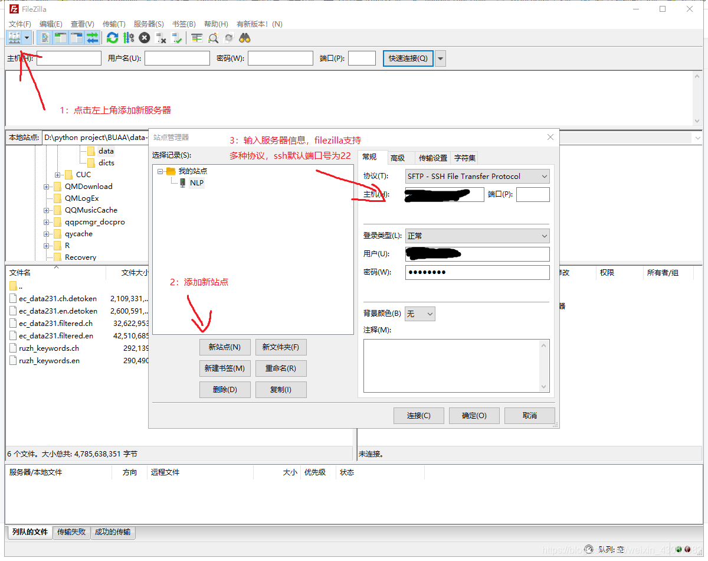This screenshot has height=561, width=708.
Task: Open the directory listing filters icon
Action: pyautogui.click(x=196, y=38)
